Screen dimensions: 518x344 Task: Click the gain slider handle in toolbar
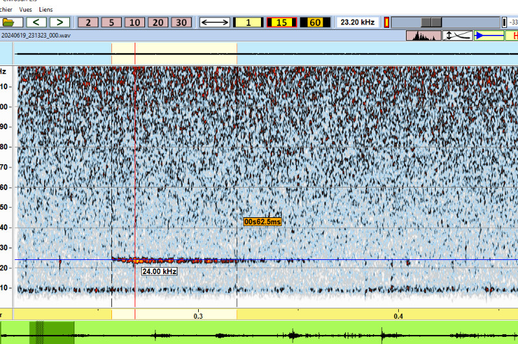point(431,22)
